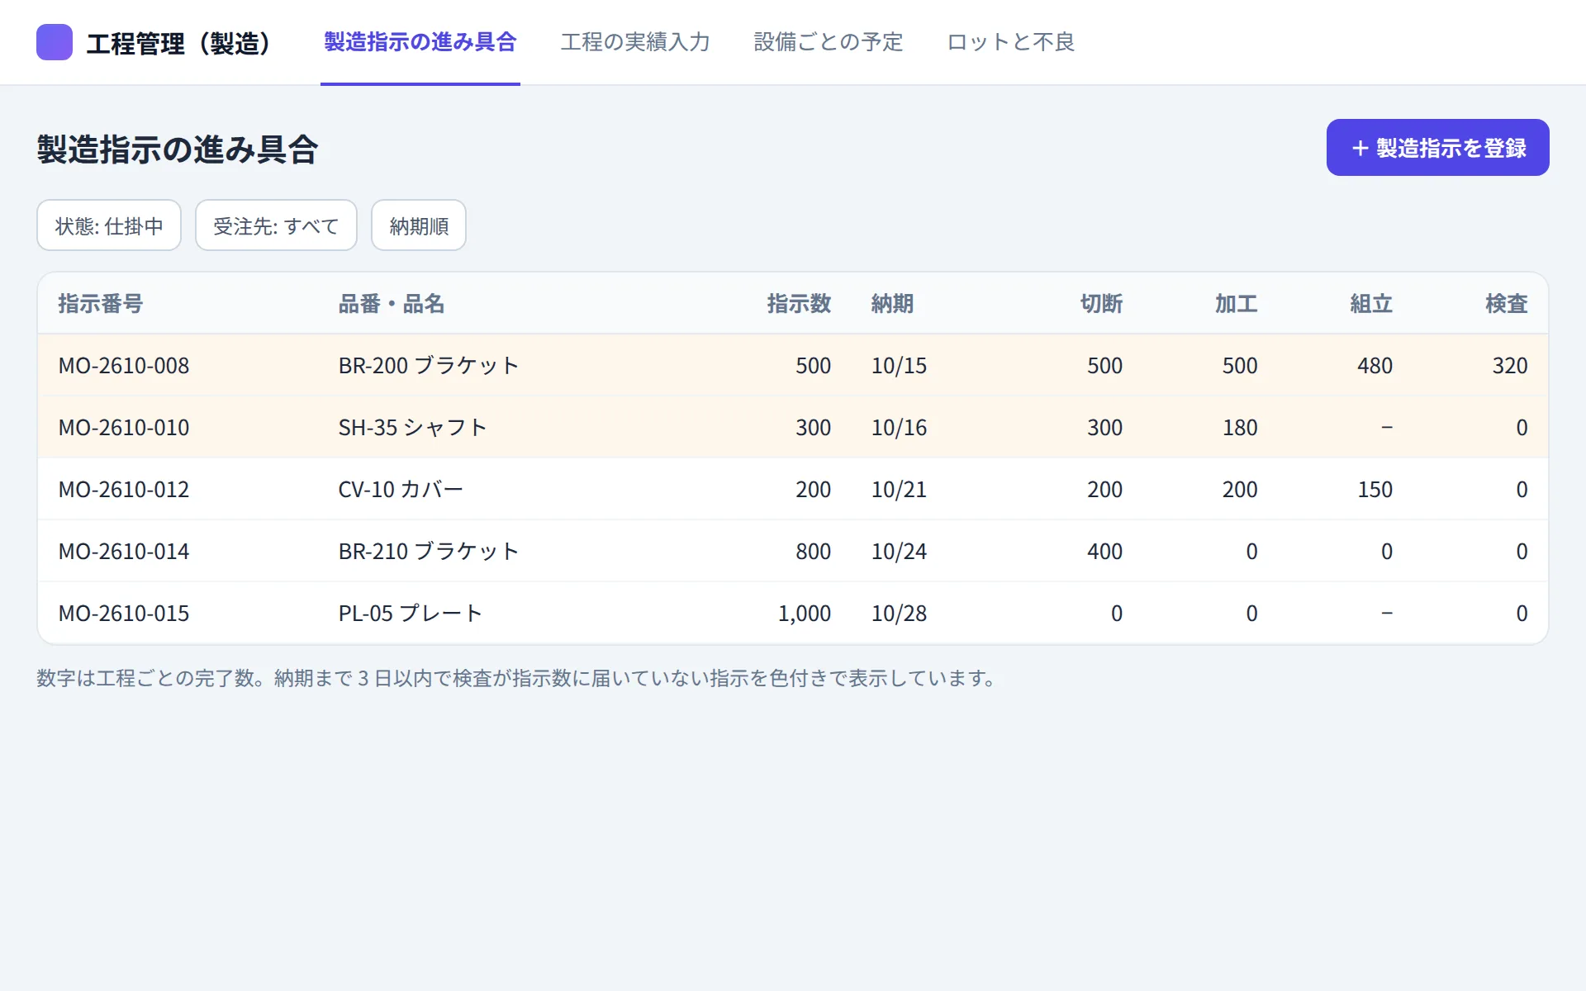Click the SH-35 シャフト item name
Image resolution: width=1586 pixels, height=991 pixels.
[412, 428]
